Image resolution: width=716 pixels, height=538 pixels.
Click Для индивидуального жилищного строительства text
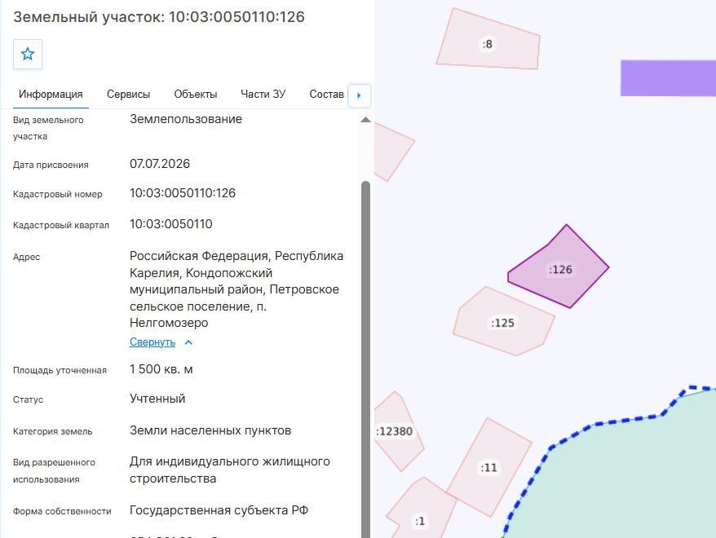(230, 470)
